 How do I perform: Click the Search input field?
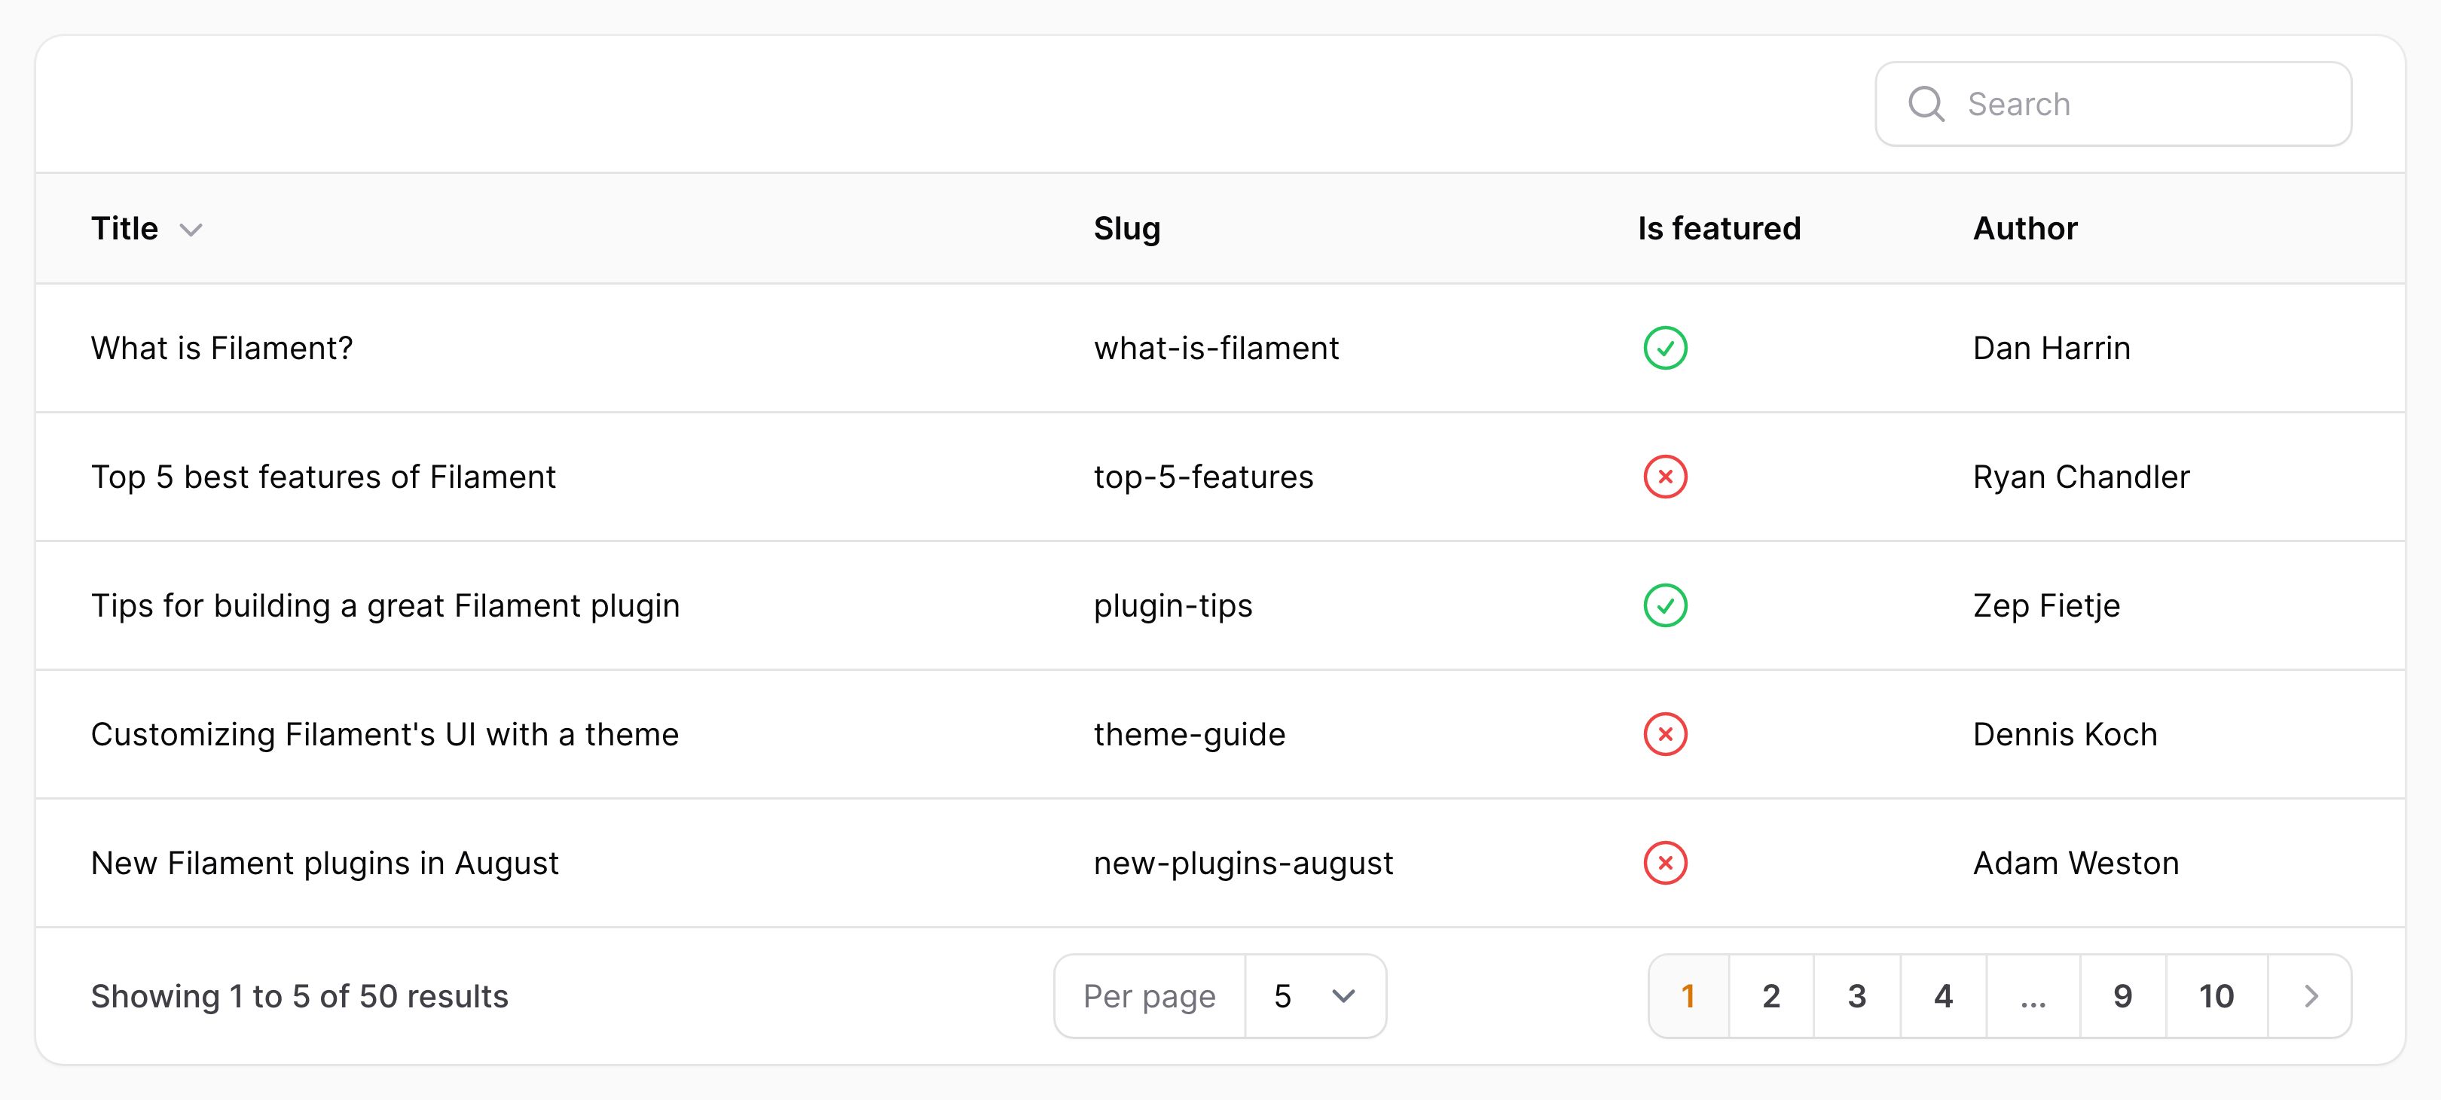click(2113, 104)
